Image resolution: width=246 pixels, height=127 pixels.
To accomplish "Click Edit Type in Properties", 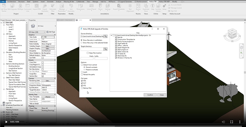I will click(x=51, y=32).
